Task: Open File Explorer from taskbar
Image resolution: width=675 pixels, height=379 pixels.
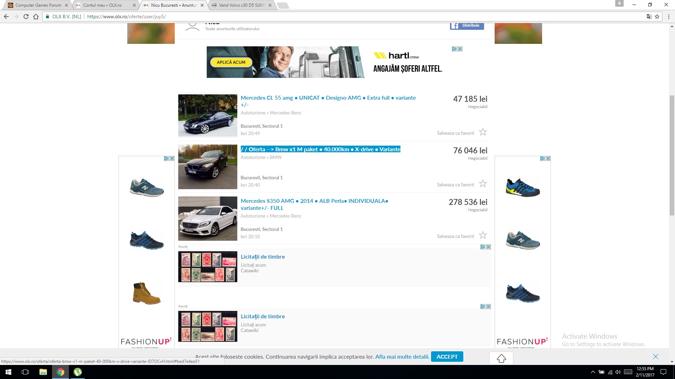Action: [x=43, y=372]
